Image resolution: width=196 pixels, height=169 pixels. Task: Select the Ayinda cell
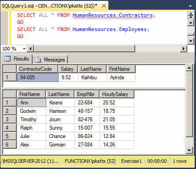click(121, 77)
